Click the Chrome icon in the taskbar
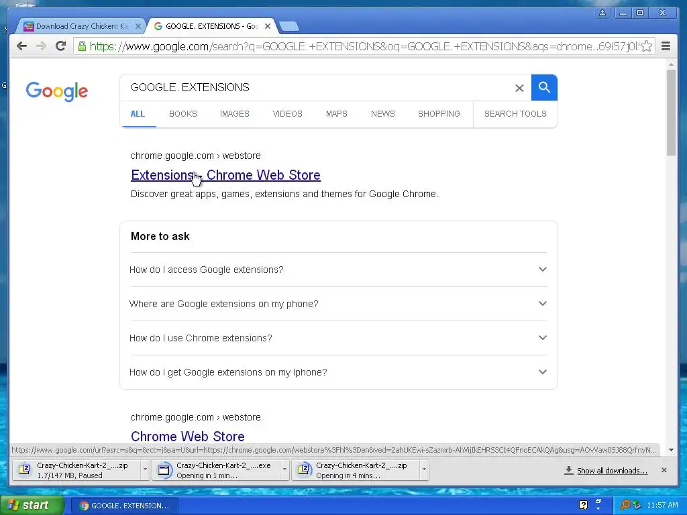The height and width of the screenshot is (515, 687). pyautogui.click(x=84, y=506)
